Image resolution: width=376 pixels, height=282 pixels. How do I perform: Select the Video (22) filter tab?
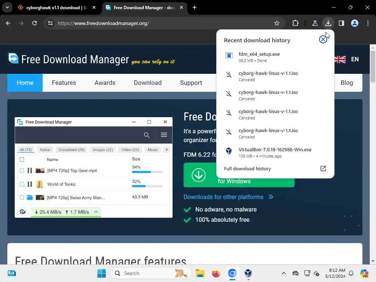coord(130,150)
